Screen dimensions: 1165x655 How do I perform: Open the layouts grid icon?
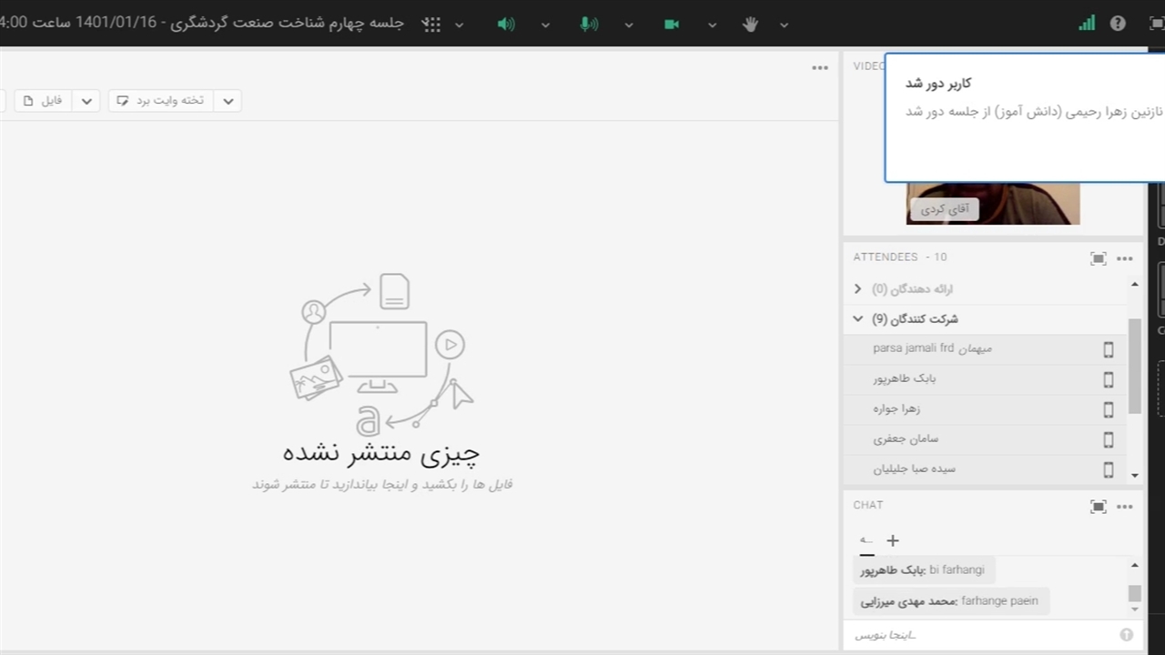pos(432,25)
